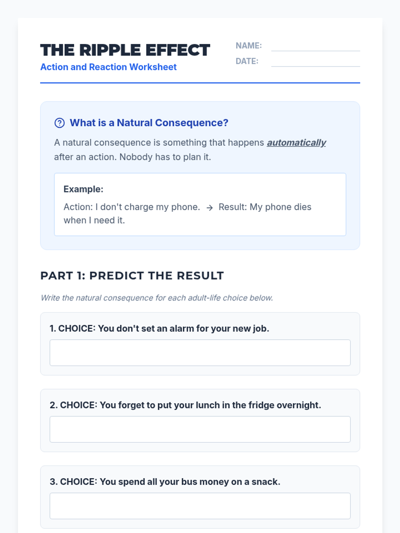The width and height of the screenshot is (400, 533).
Task: Click the underlined word 'automatically'
Action: (296, 143)
